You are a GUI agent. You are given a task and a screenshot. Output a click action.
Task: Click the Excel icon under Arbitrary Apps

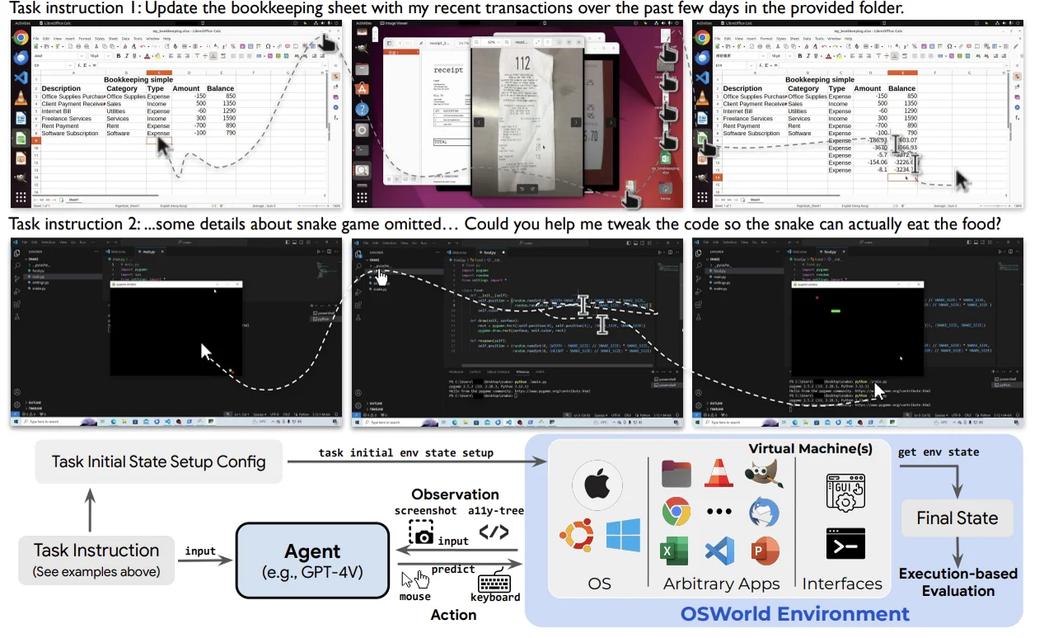coord(676,551)
